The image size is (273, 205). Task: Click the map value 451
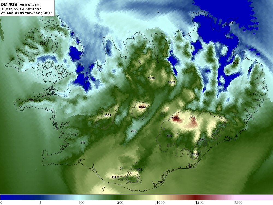click(140, 169)
